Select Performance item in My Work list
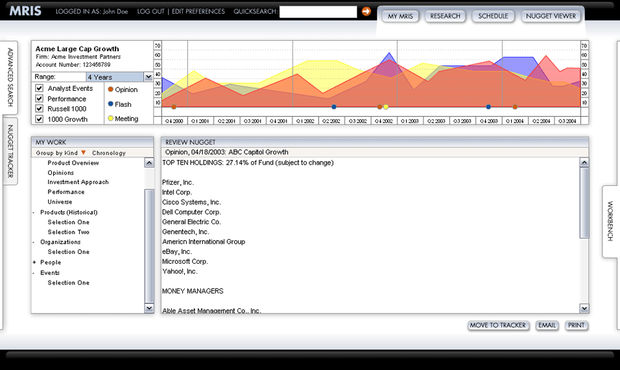This screenshot has width=620, height=370. point(66,192)
